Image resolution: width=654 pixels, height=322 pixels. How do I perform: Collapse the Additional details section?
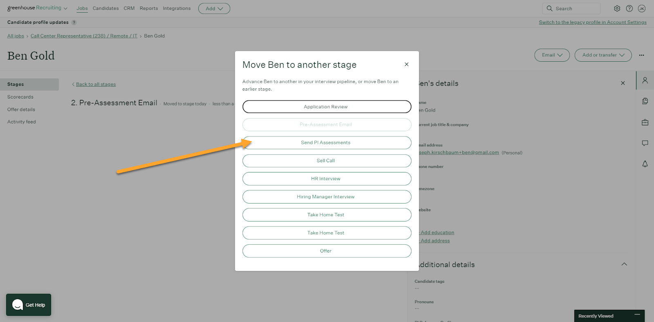[624, 264]
